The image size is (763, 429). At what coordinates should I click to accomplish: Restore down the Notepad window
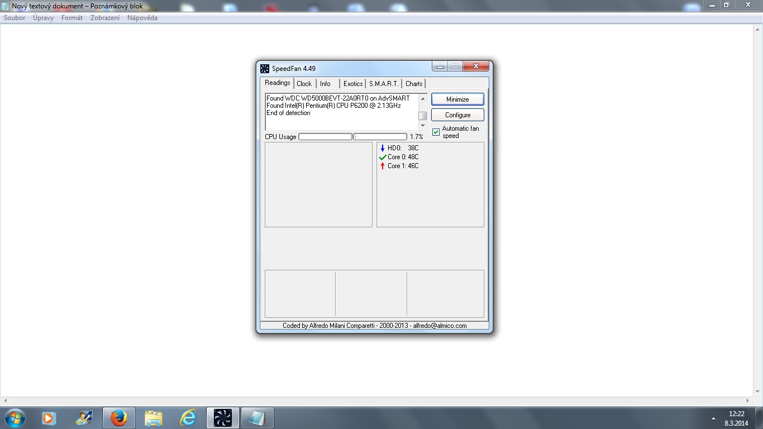pos(726,4)
